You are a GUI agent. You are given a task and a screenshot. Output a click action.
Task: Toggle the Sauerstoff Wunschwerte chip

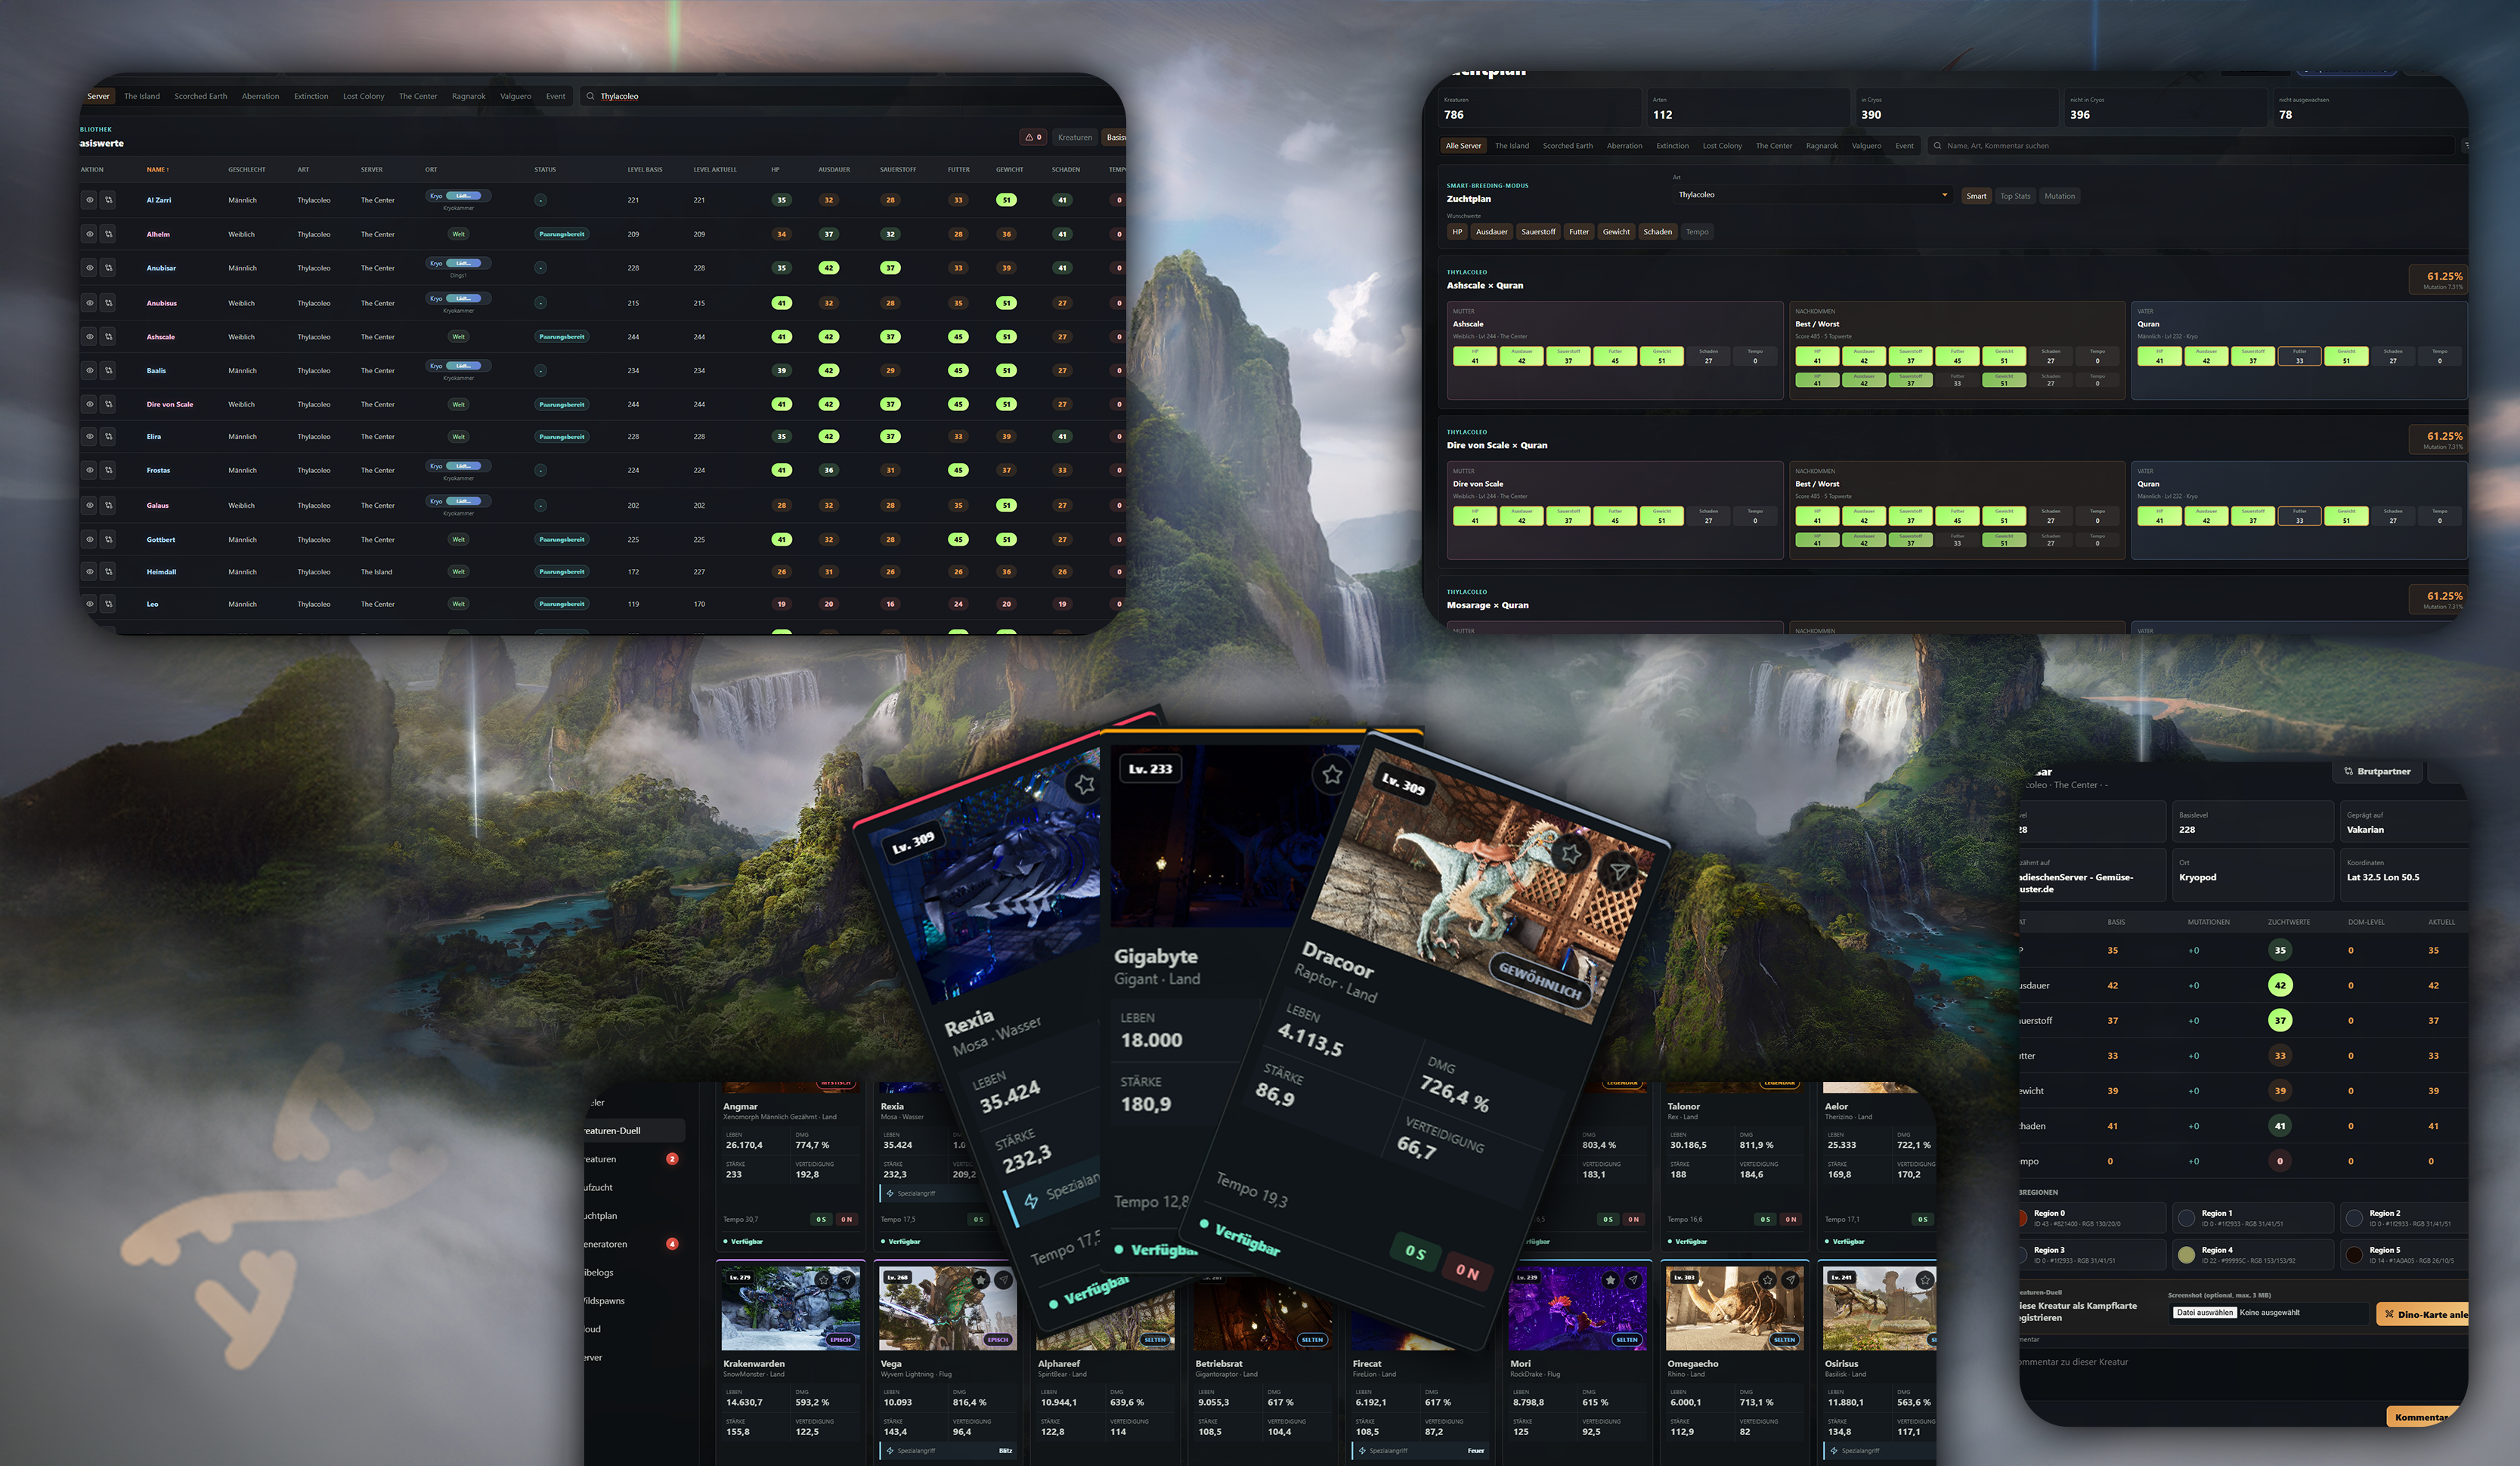click(x=1538, y=232)
